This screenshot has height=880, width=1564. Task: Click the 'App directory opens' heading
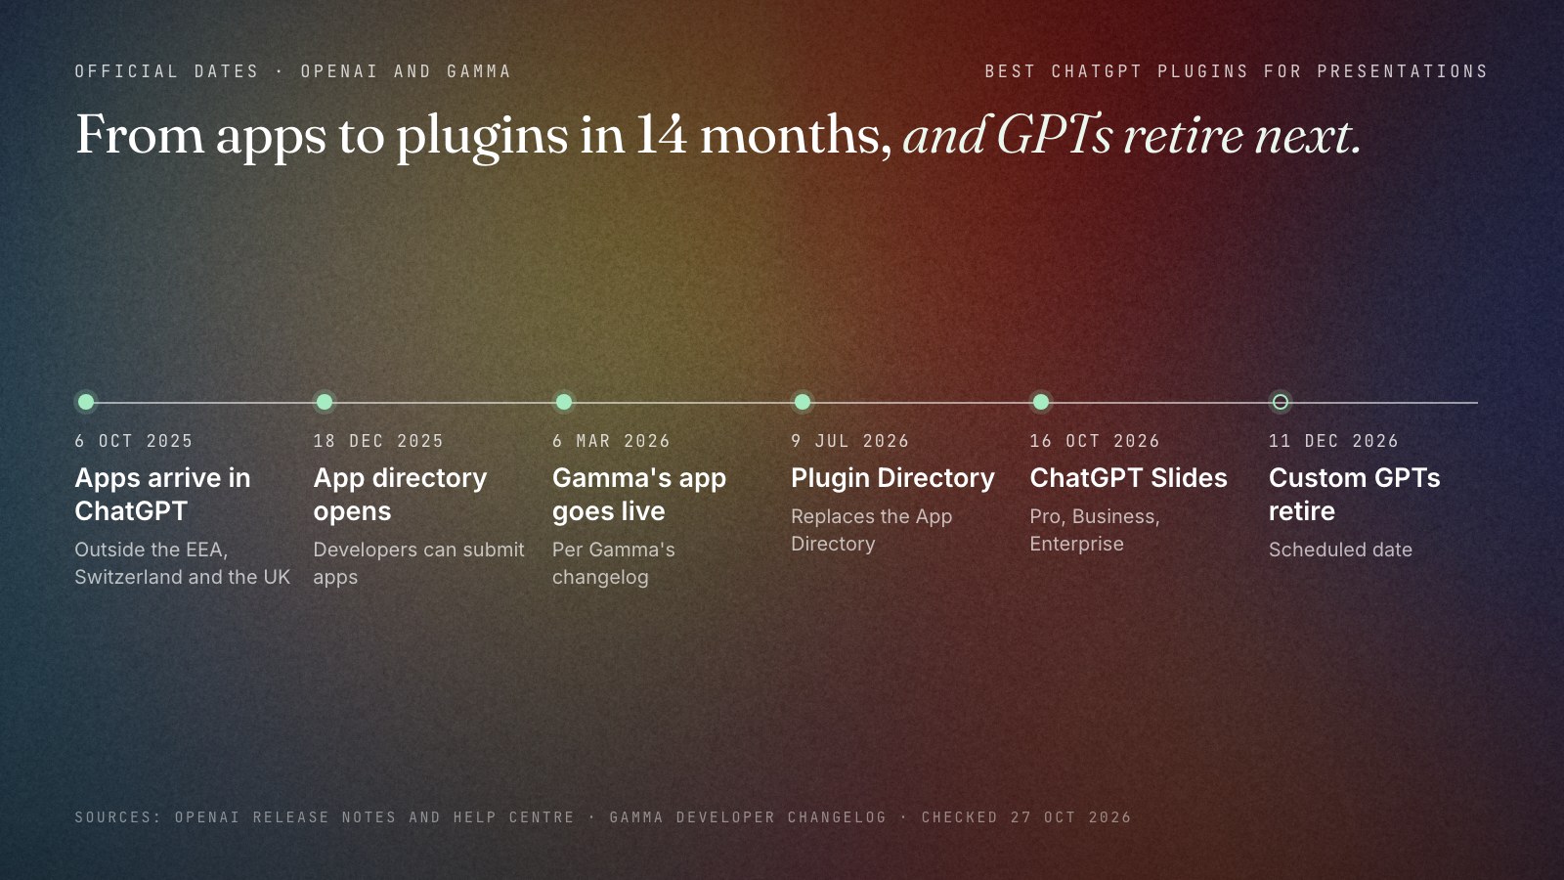coord(400,495)
